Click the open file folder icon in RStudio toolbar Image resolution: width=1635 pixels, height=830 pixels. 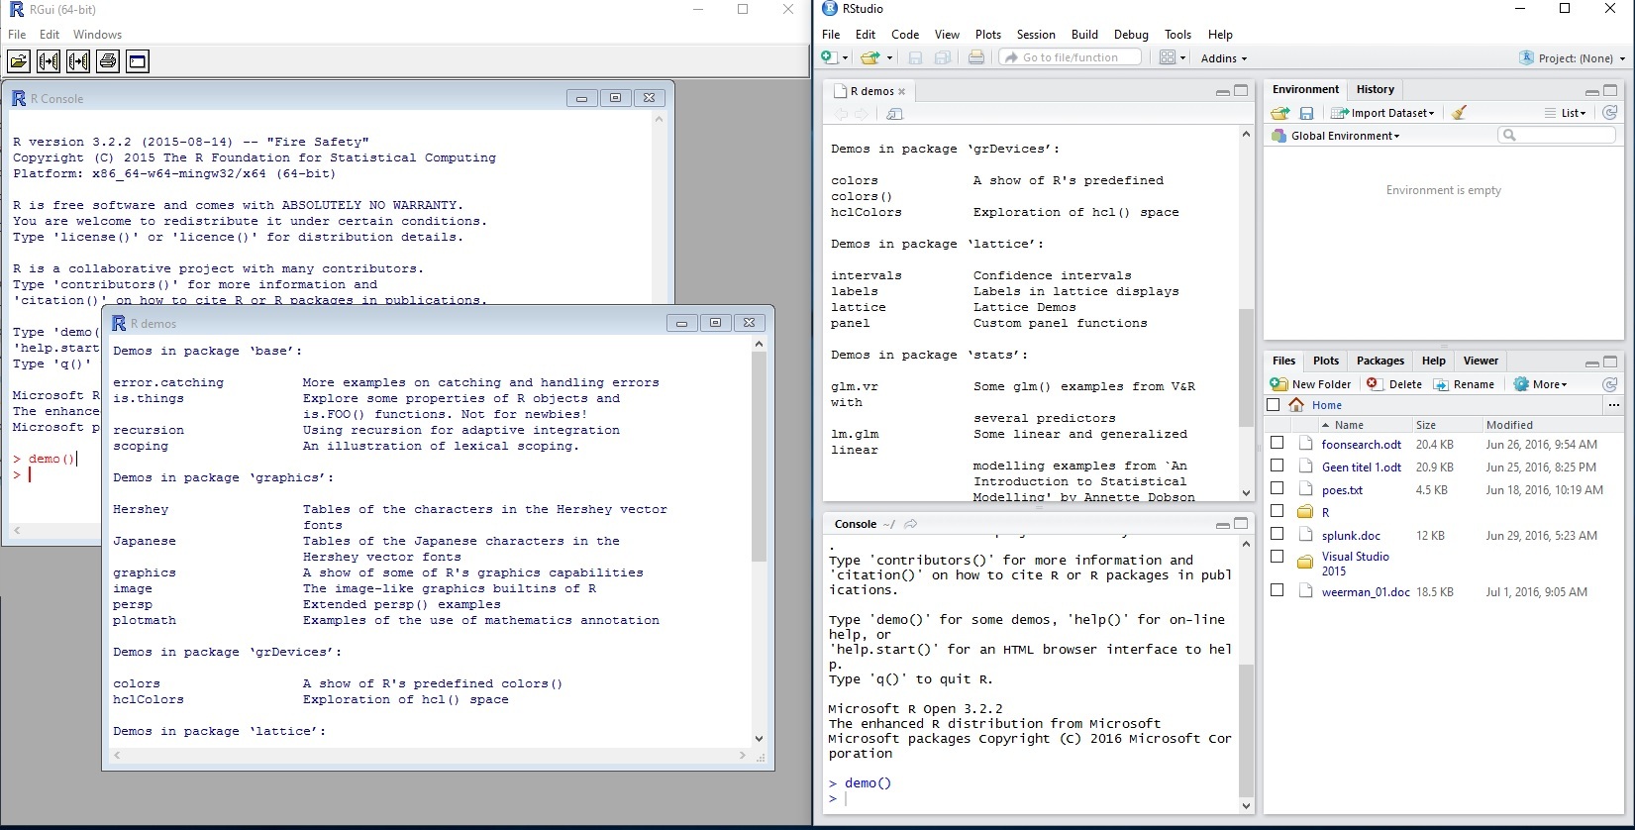pyautogui.click(x=869, y=57)
